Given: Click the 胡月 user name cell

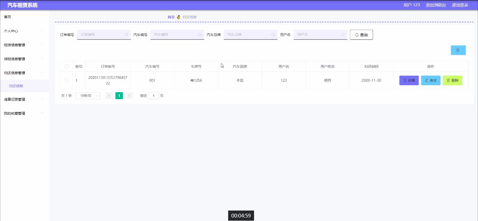Looking at the screenshot, I should point(328,80).
